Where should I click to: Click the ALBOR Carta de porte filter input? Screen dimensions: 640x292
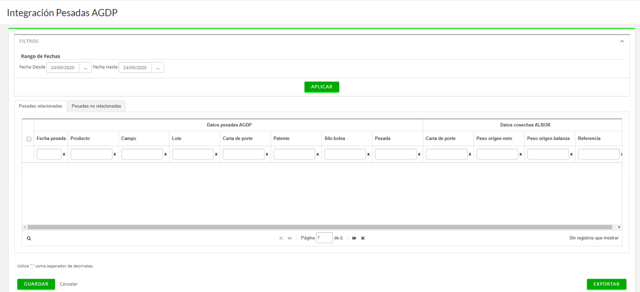(446, 155)
